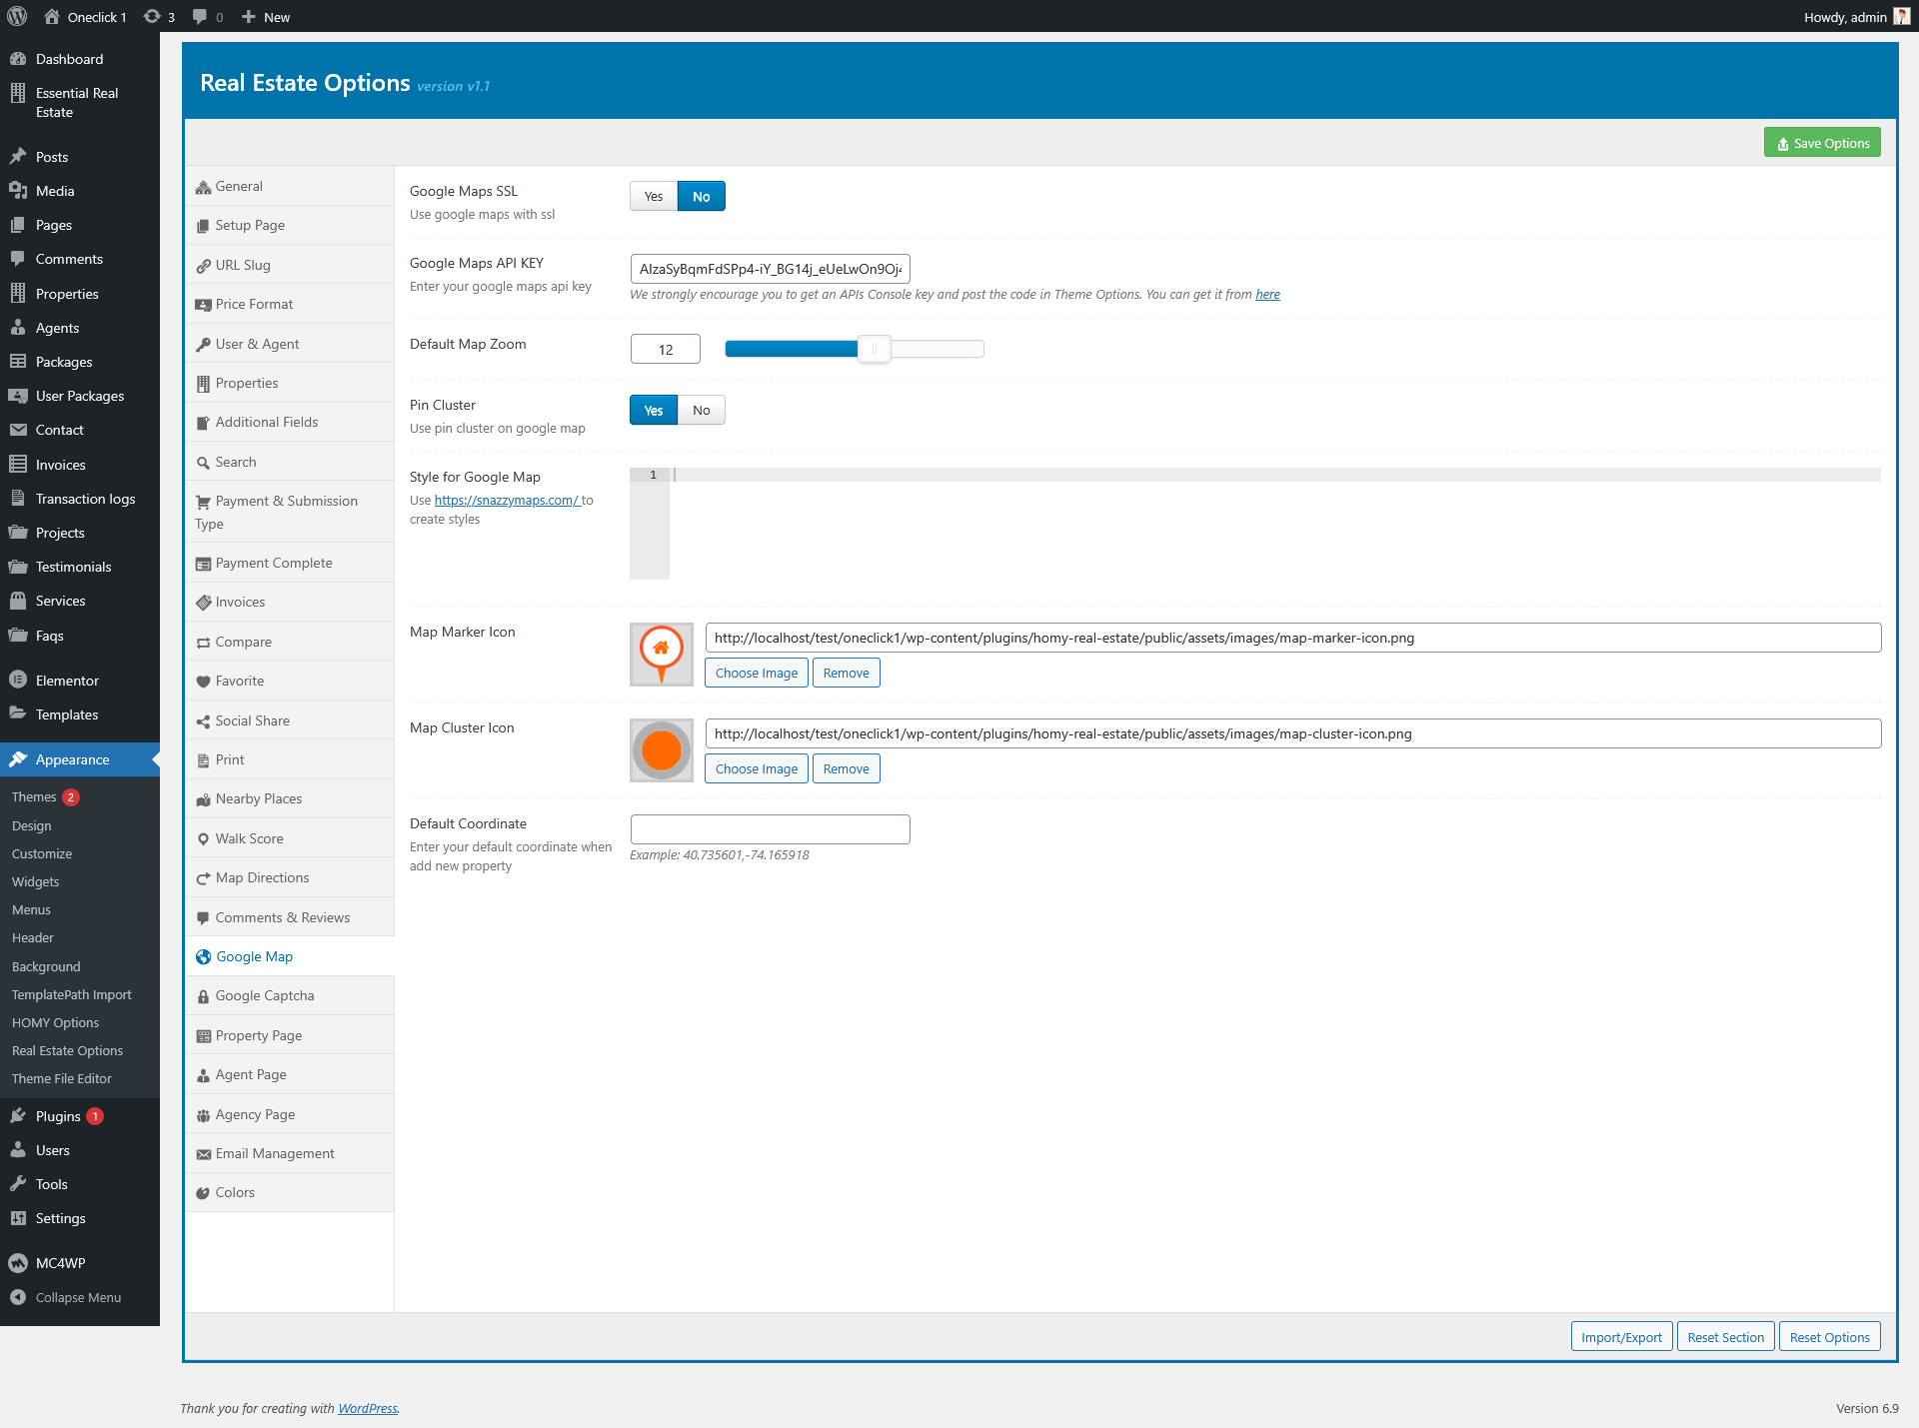The width and height of the screenshot is (1919, 1428).
Task: Choose Image for Map Cluster Icon
Action: click(757, 768)
